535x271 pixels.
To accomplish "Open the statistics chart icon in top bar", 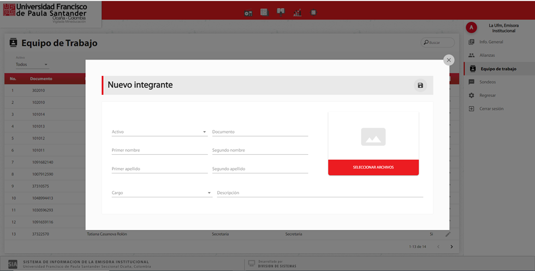I will point(297,13).
